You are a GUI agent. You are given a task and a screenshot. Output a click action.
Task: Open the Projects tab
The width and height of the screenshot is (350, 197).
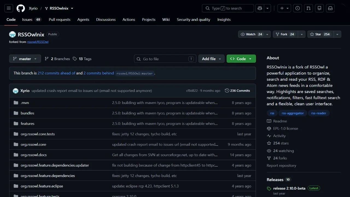pyautogui.click(x=149, y=20)
